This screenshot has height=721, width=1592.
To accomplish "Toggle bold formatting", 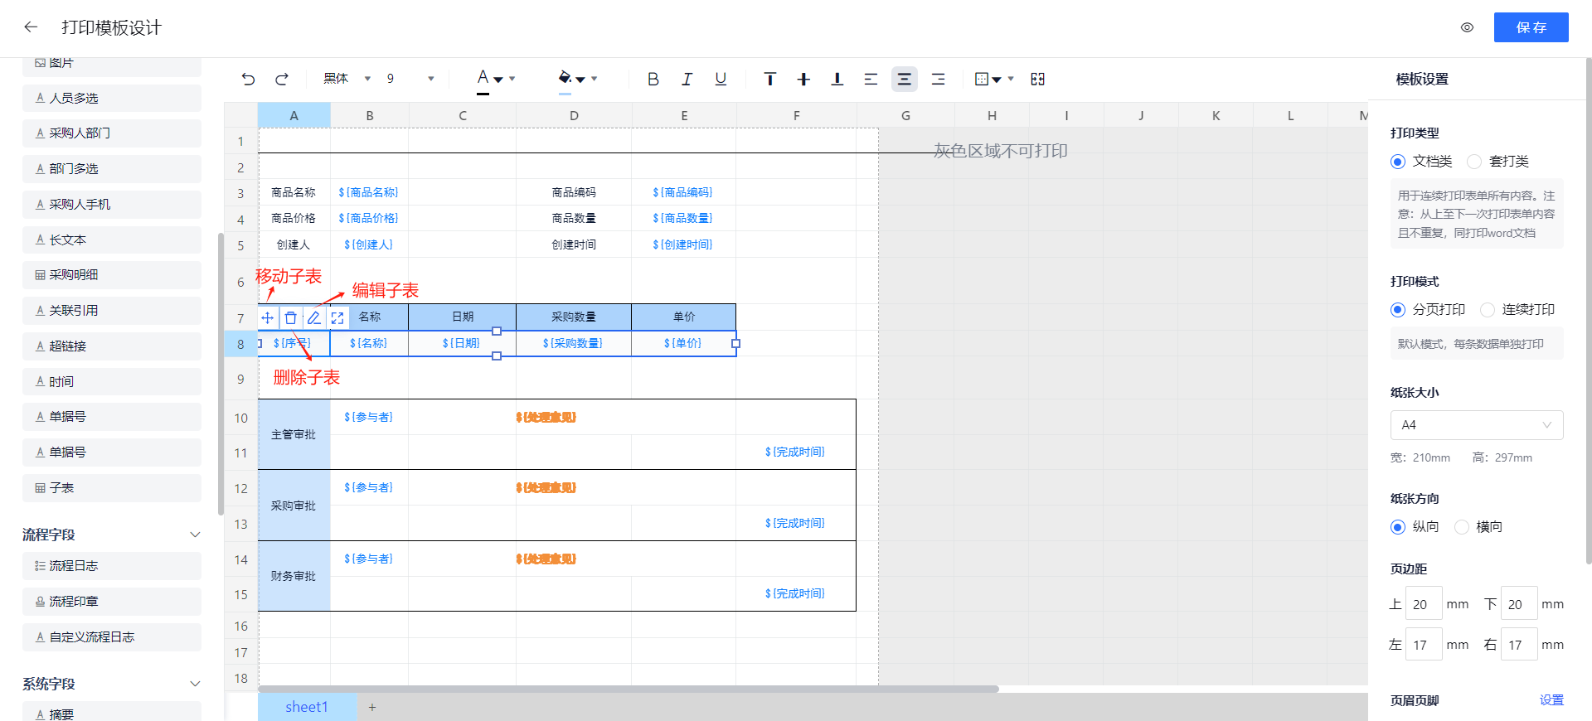I will click(653, 79).
